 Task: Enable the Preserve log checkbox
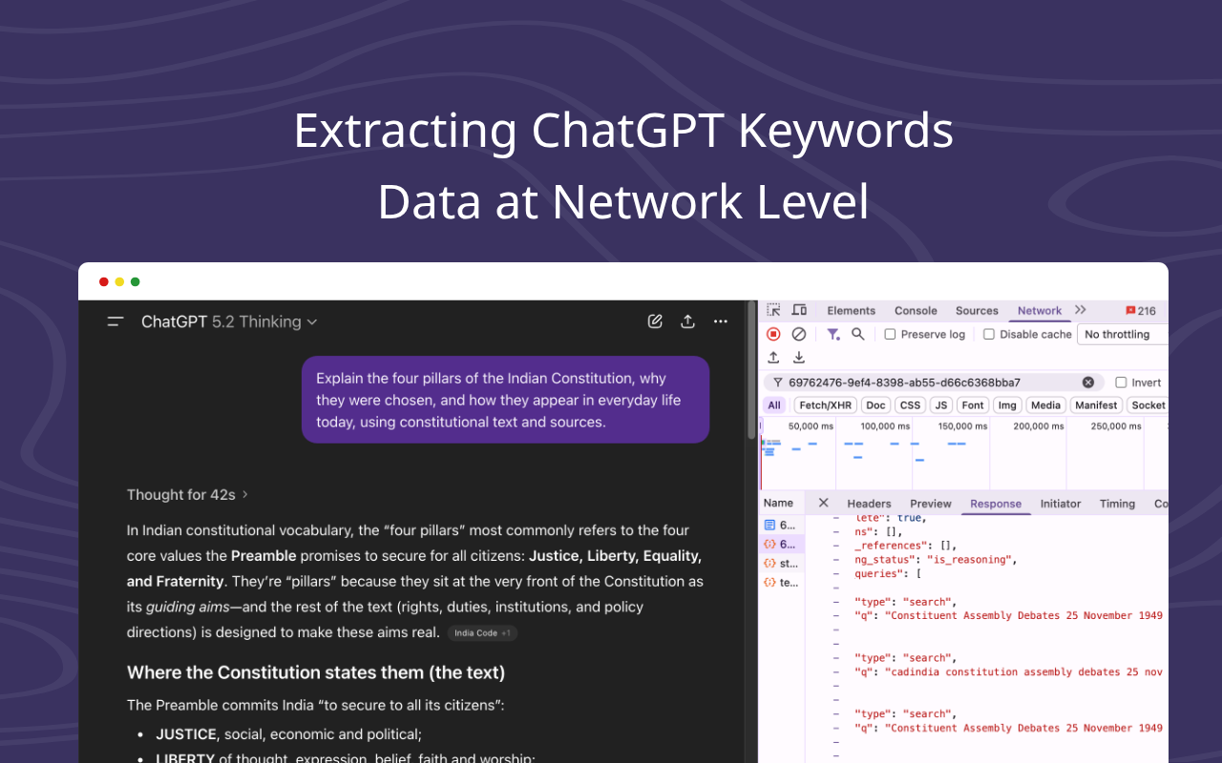click(890, 335)
